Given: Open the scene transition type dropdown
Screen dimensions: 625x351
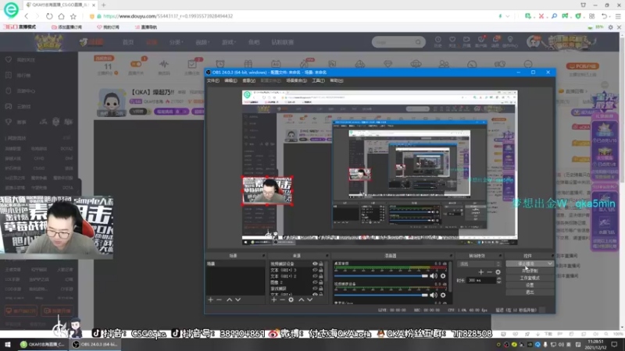Looking at the screenshot, I should coord(480,264).
